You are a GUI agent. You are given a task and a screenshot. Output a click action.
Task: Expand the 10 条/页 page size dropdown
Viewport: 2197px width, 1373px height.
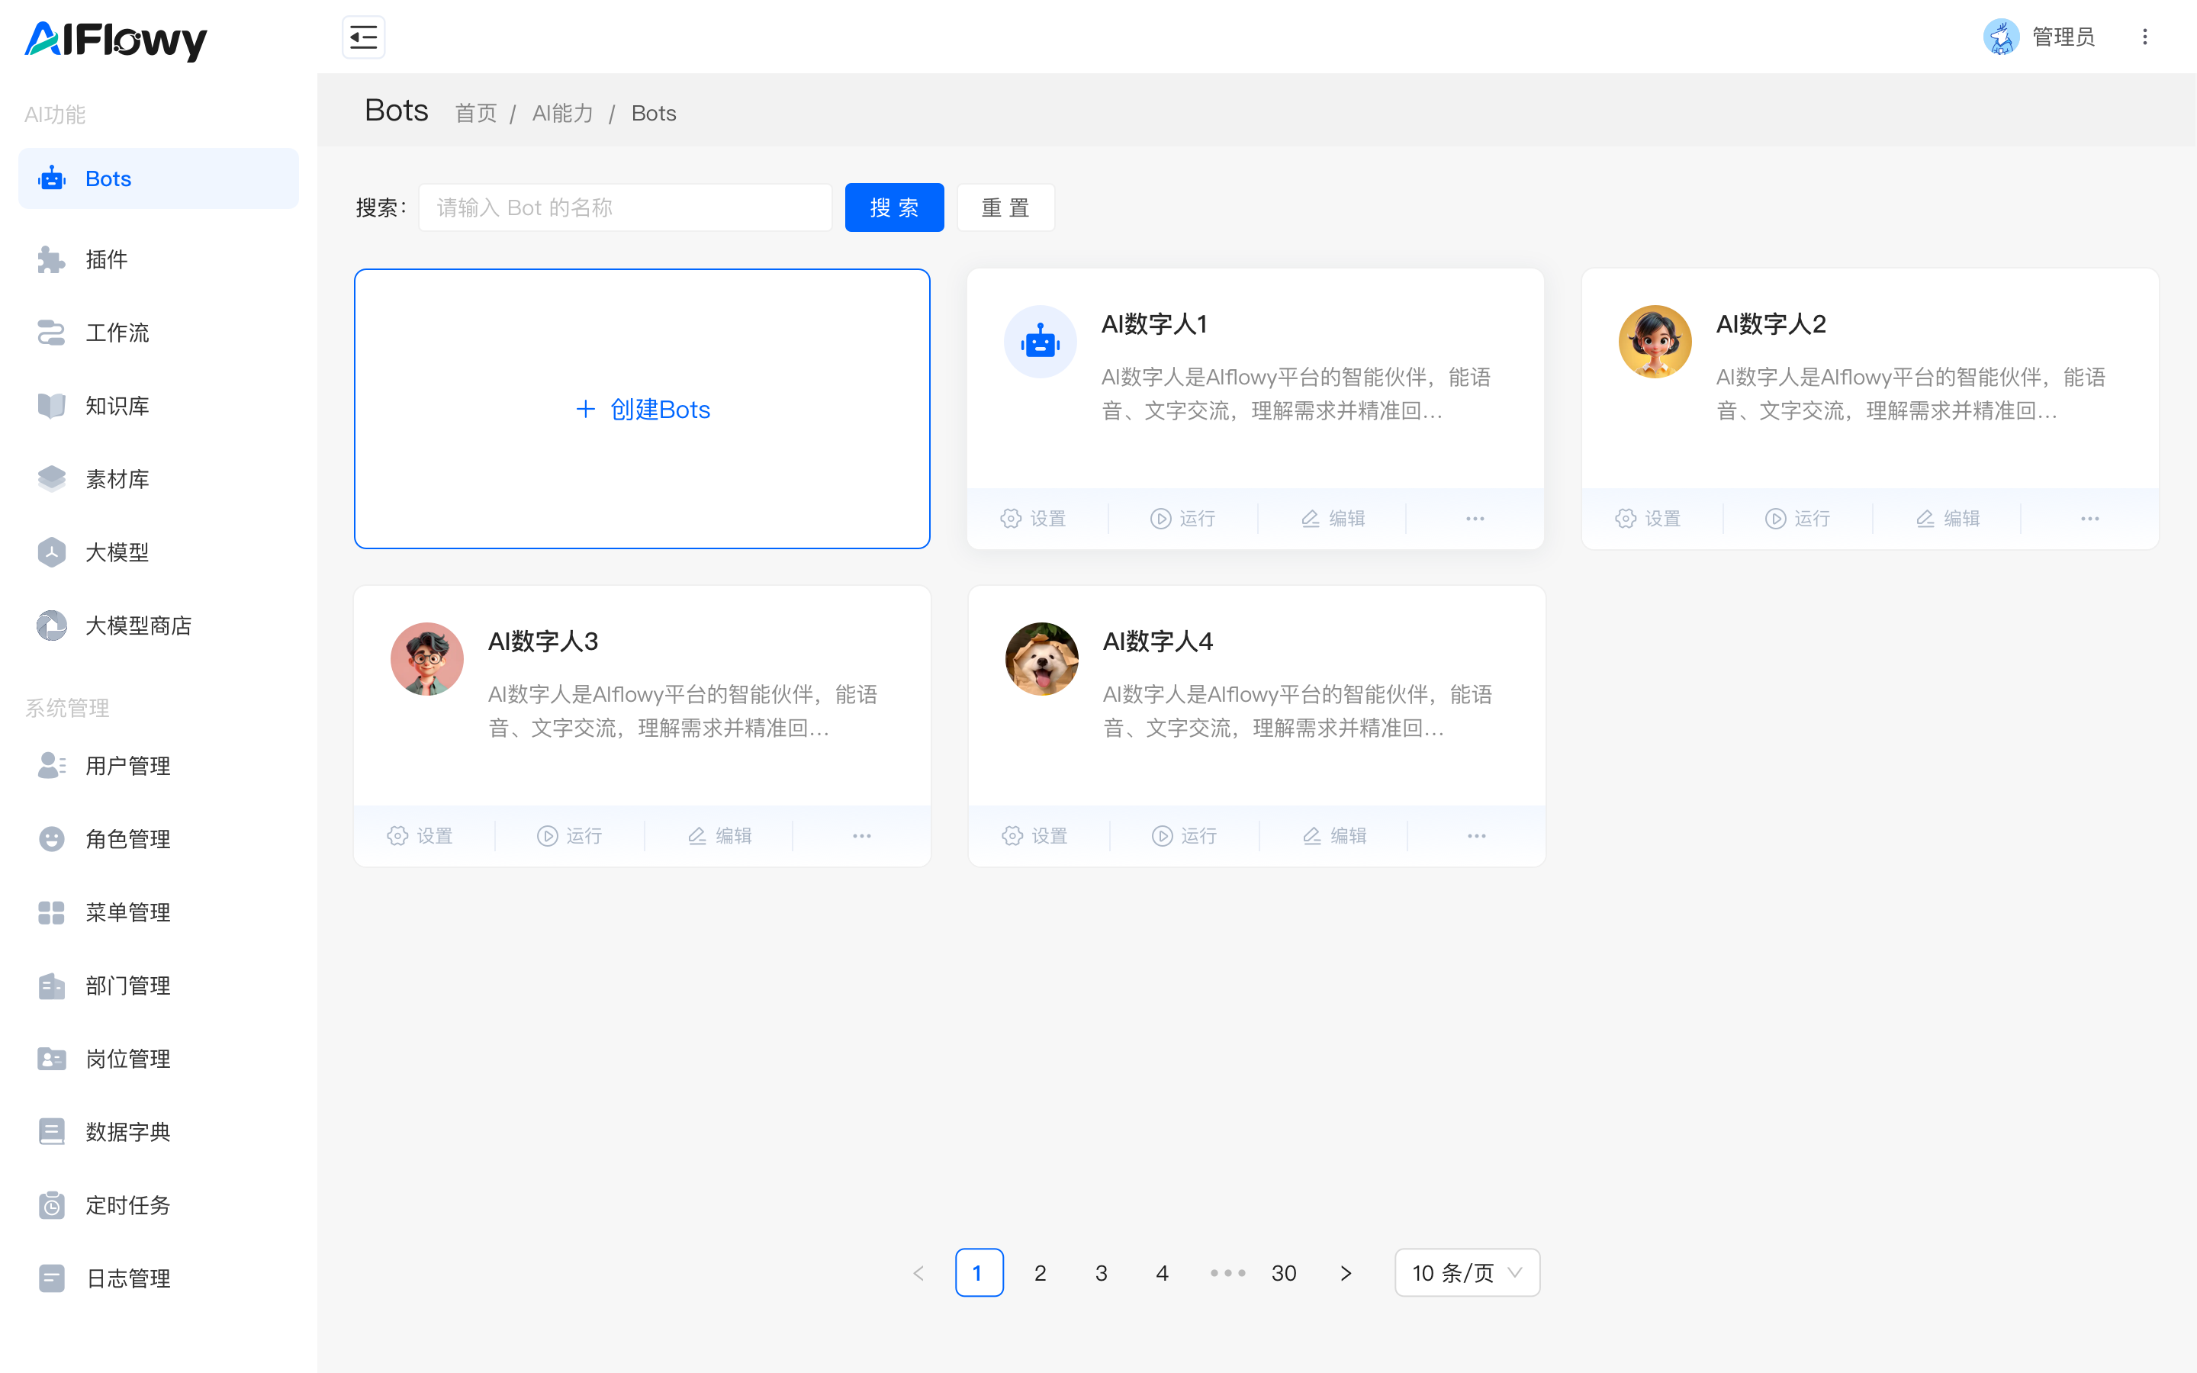1466,1272
